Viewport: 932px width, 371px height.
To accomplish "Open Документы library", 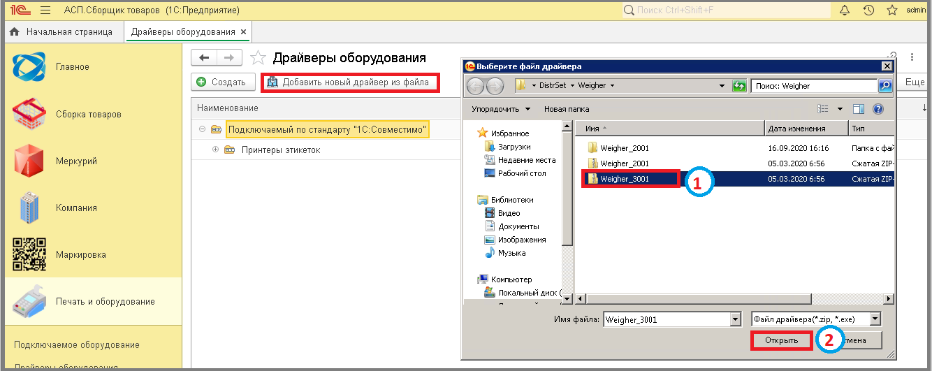I will point(512,226).
